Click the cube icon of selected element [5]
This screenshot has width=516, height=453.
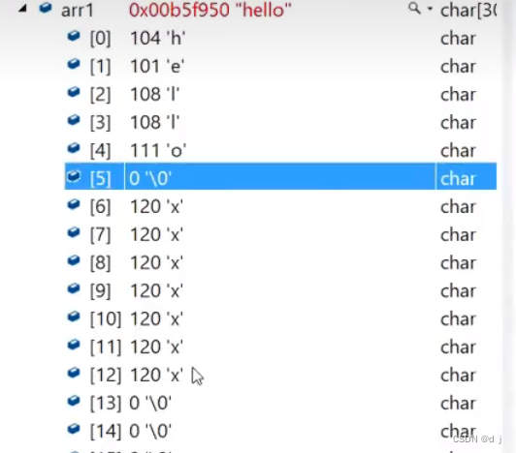[74, 176]
